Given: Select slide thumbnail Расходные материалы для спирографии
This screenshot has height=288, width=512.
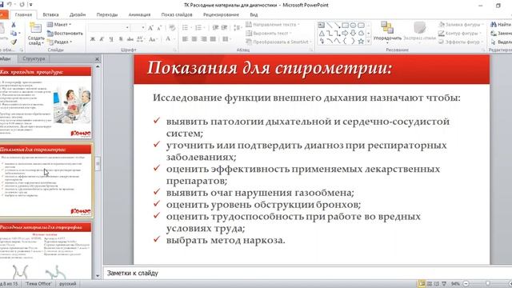Looking at the screenshot, I should (46, 250).
